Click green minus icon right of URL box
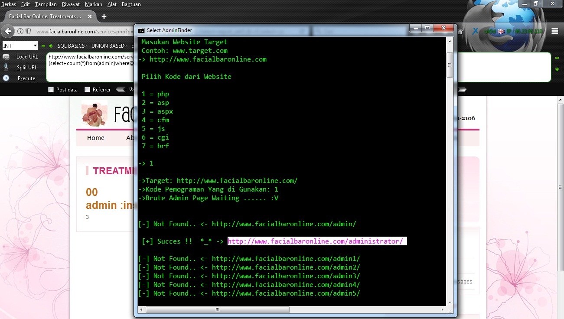 pos(557,58)
